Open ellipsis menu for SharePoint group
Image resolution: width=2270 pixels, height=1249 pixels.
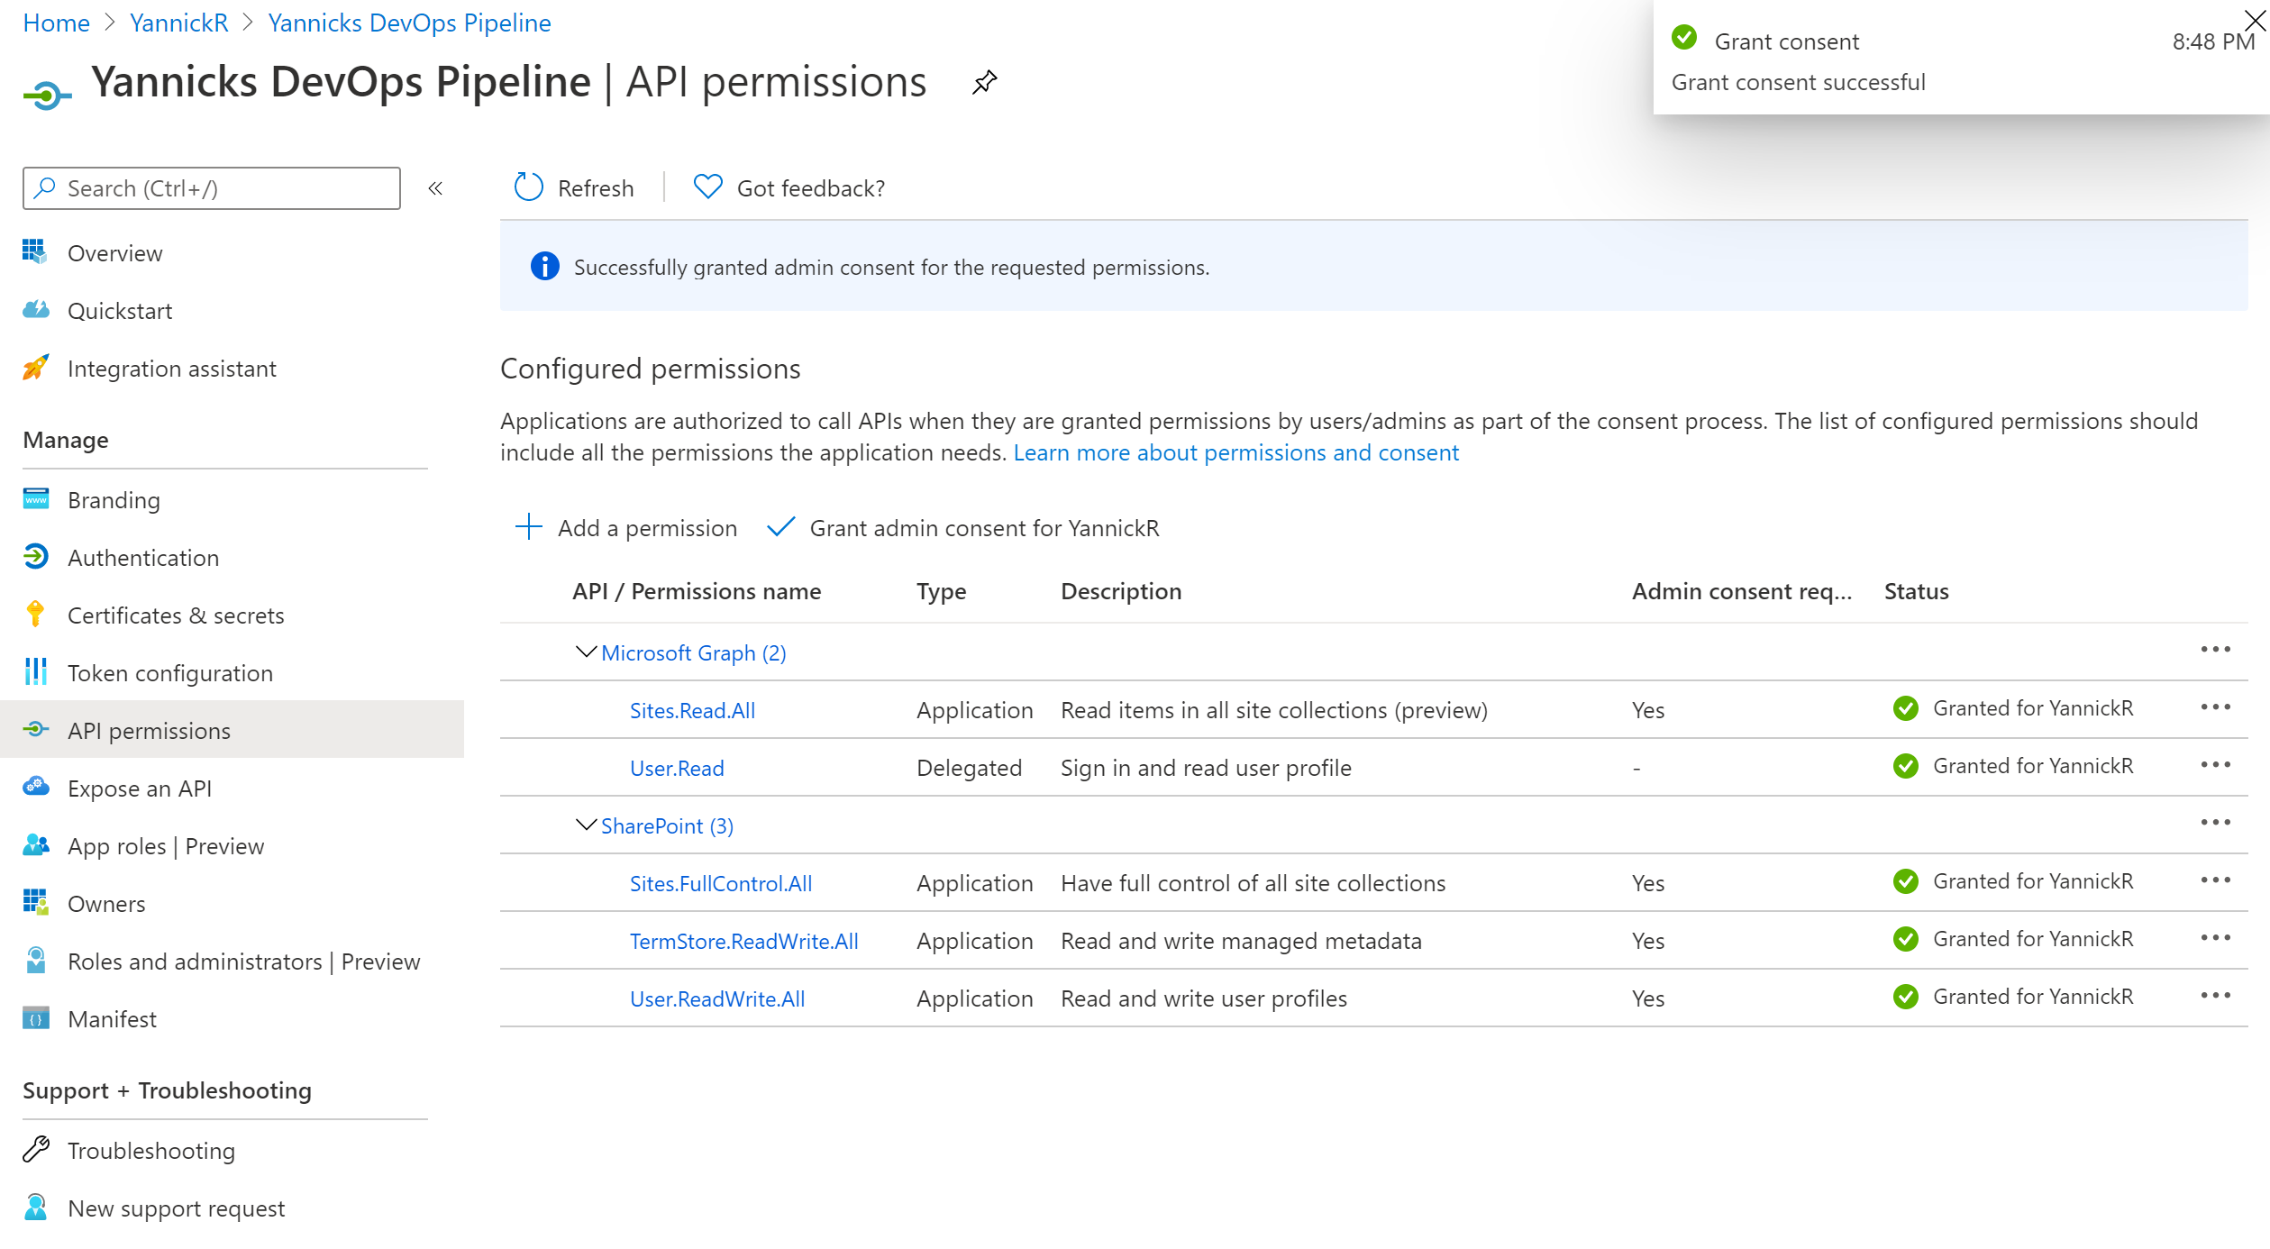(2215, 823)
